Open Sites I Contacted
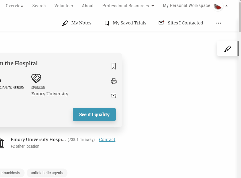This screenshot has height=178, width=241. pyautogui.click(x=181, y=23)
